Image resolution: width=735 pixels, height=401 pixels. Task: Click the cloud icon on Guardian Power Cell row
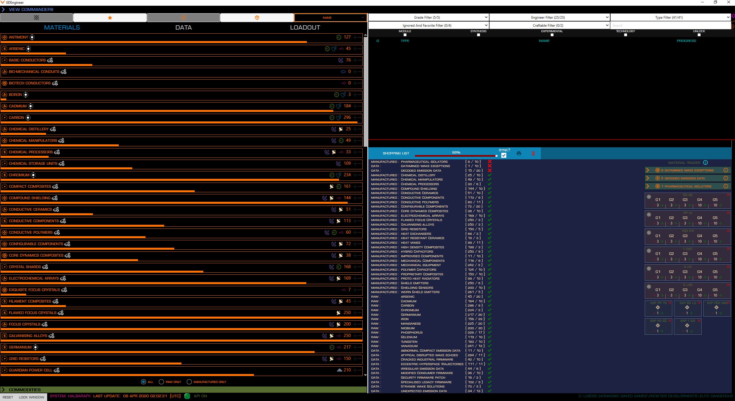coord(340,370)
